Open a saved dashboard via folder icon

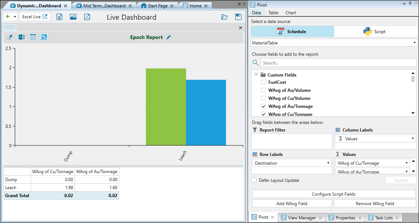tap(224, 17)
